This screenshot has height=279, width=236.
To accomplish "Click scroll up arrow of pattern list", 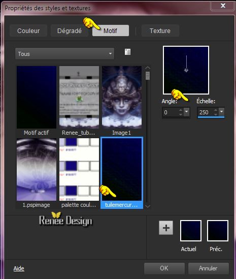I will click(148, 68).
